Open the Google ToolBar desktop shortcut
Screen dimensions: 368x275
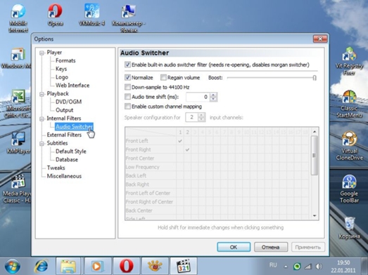pyautogui.click(x=349, y=189)
